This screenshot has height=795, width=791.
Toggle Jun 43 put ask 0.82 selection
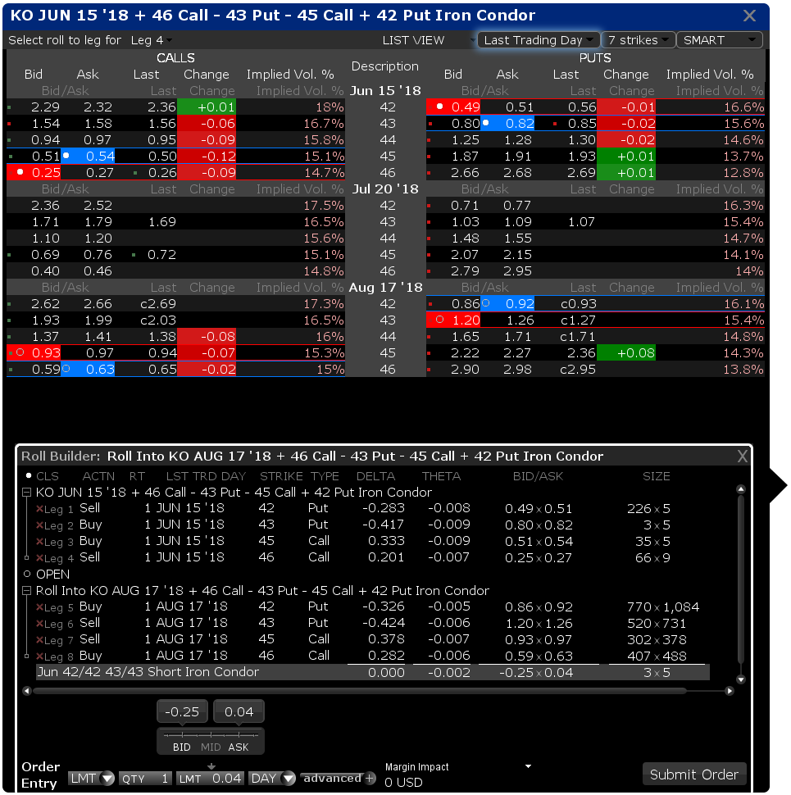507,123
